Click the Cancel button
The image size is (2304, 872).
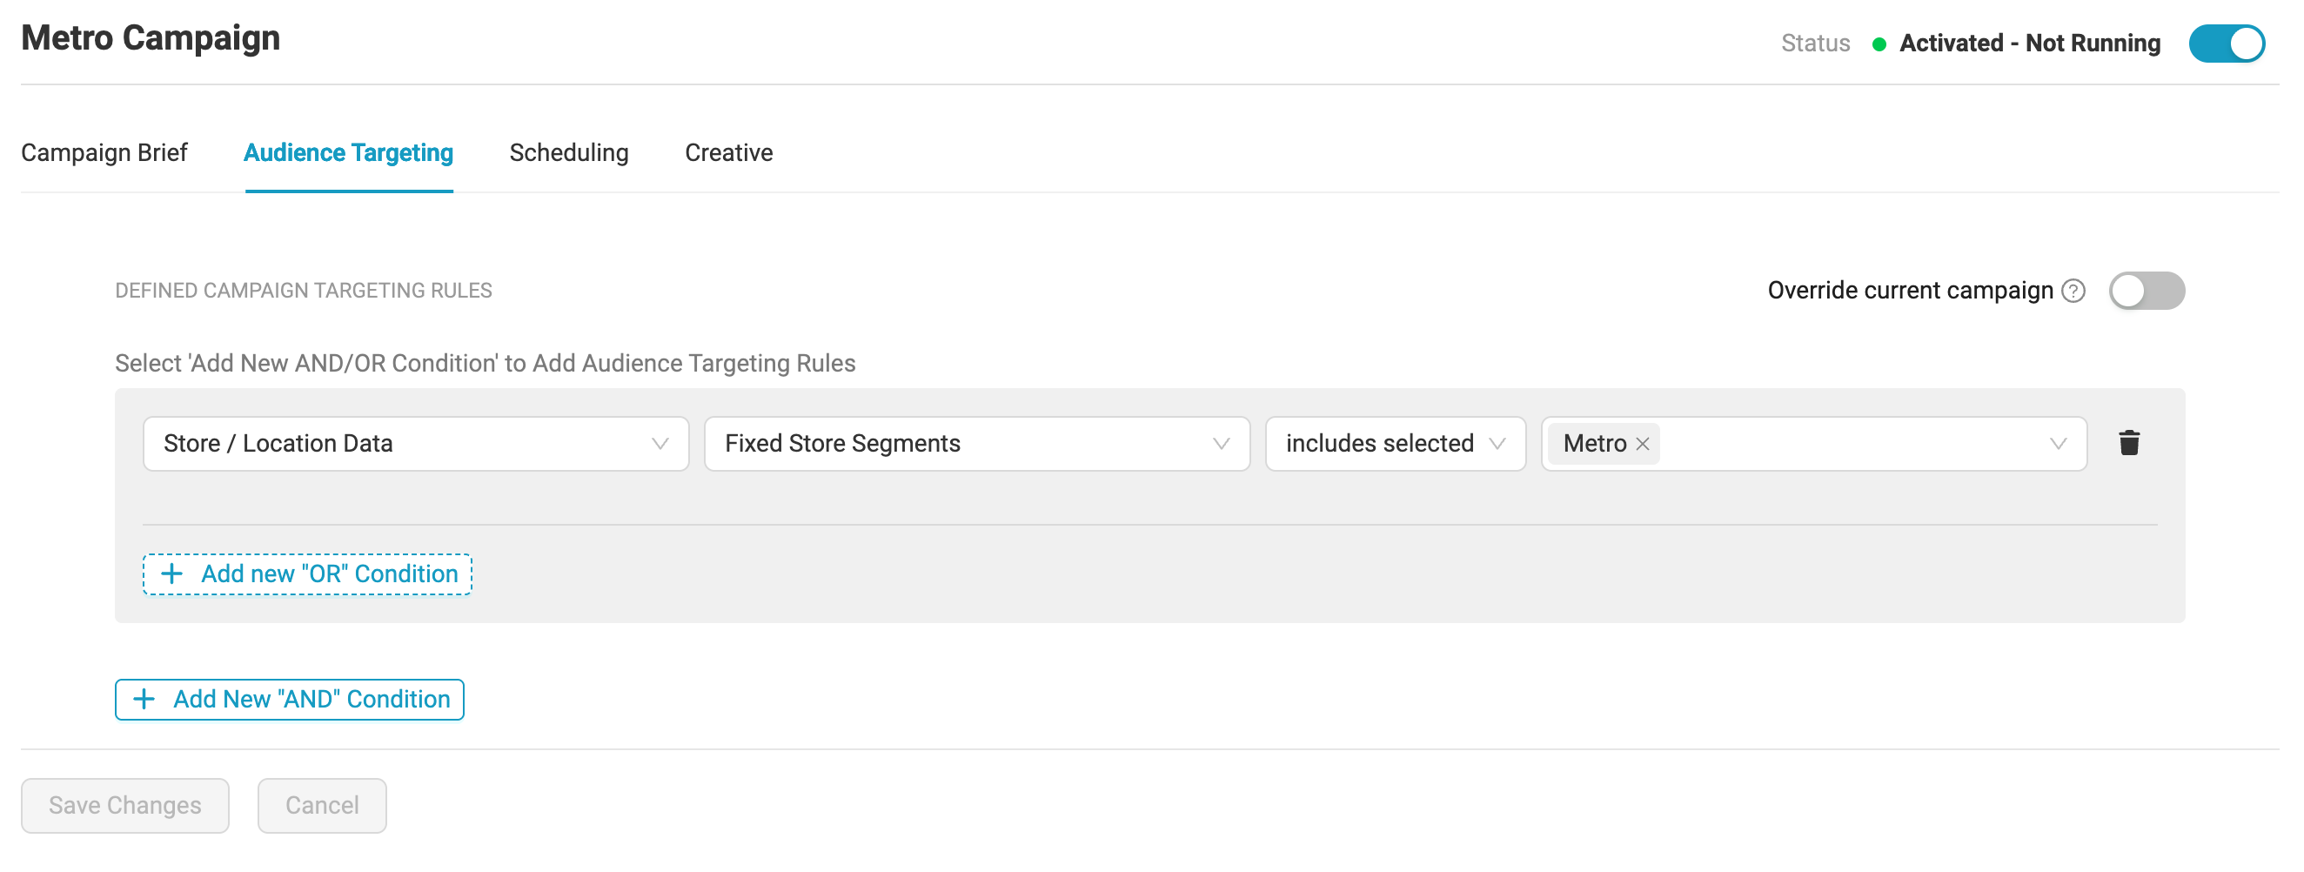tap(322, 806)
